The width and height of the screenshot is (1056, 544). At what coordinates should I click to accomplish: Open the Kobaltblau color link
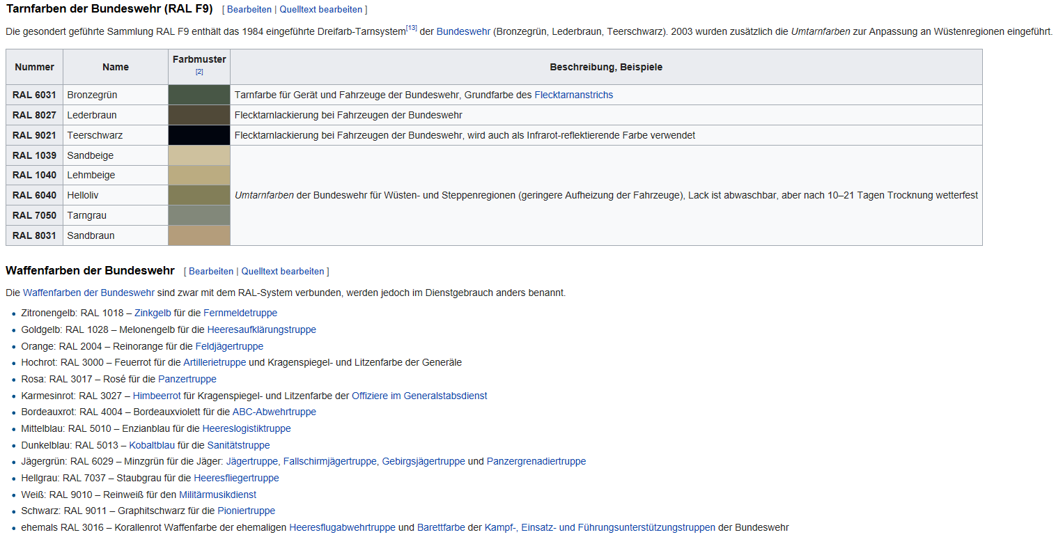tap(150, 445)
